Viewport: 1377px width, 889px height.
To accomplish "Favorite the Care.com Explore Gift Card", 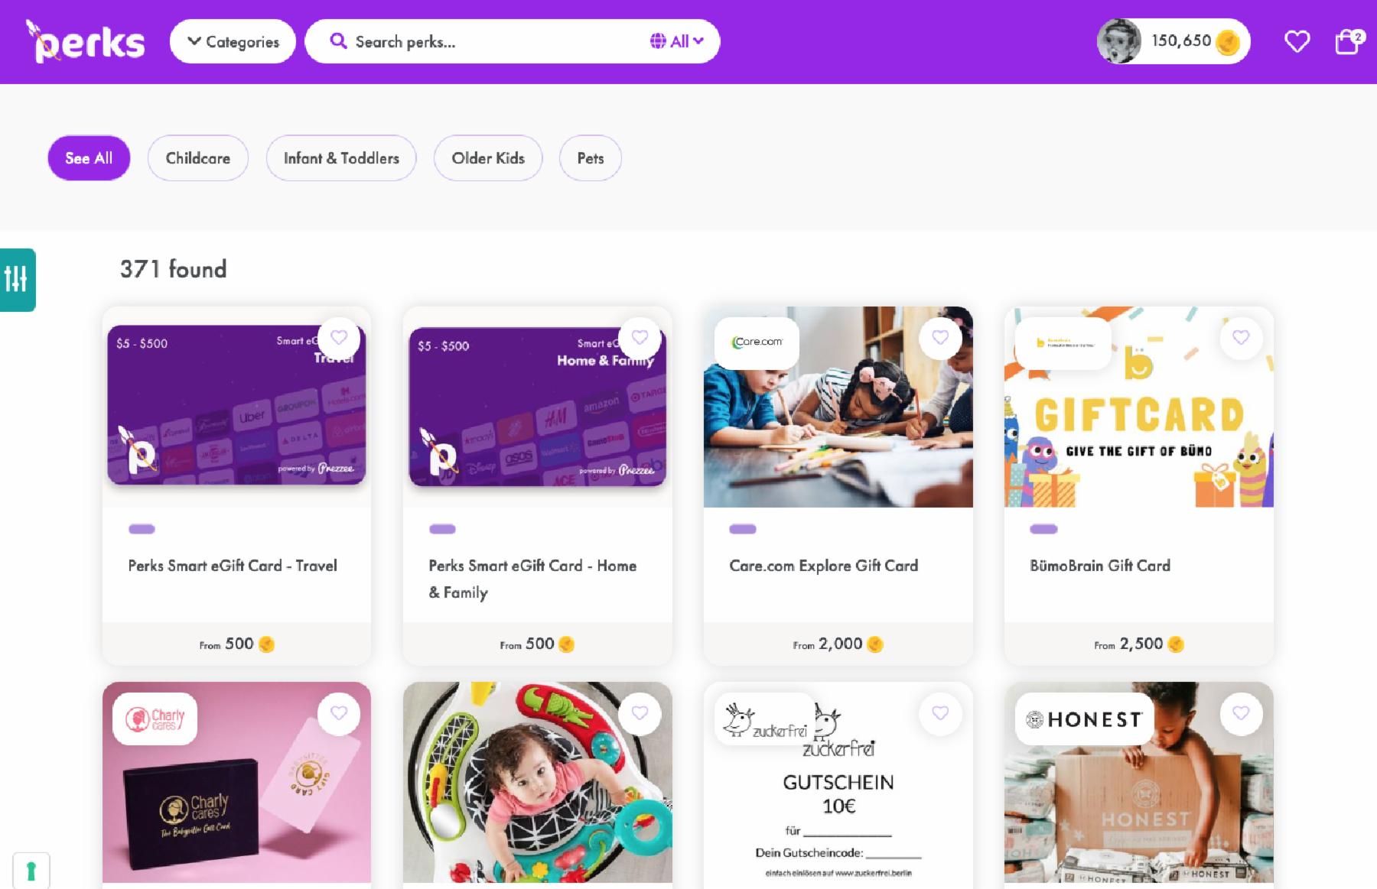I will tap(940, 337).
